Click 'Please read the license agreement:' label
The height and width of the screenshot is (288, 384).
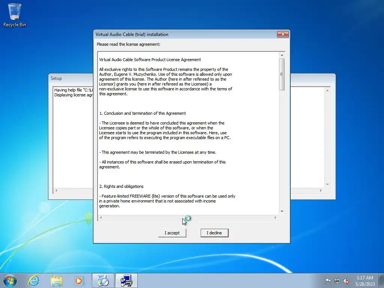point(128,44)
